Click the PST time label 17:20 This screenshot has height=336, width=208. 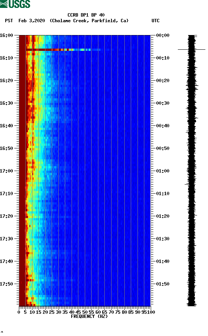[x=6, y=216]
